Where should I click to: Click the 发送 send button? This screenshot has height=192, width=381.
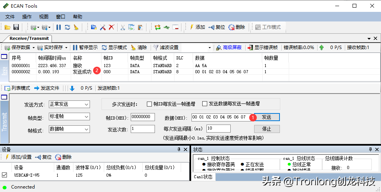267,117
